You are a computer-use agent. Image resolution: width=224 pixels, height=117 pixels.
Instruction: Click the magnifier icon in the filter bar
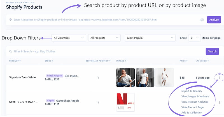pos(11,52)
